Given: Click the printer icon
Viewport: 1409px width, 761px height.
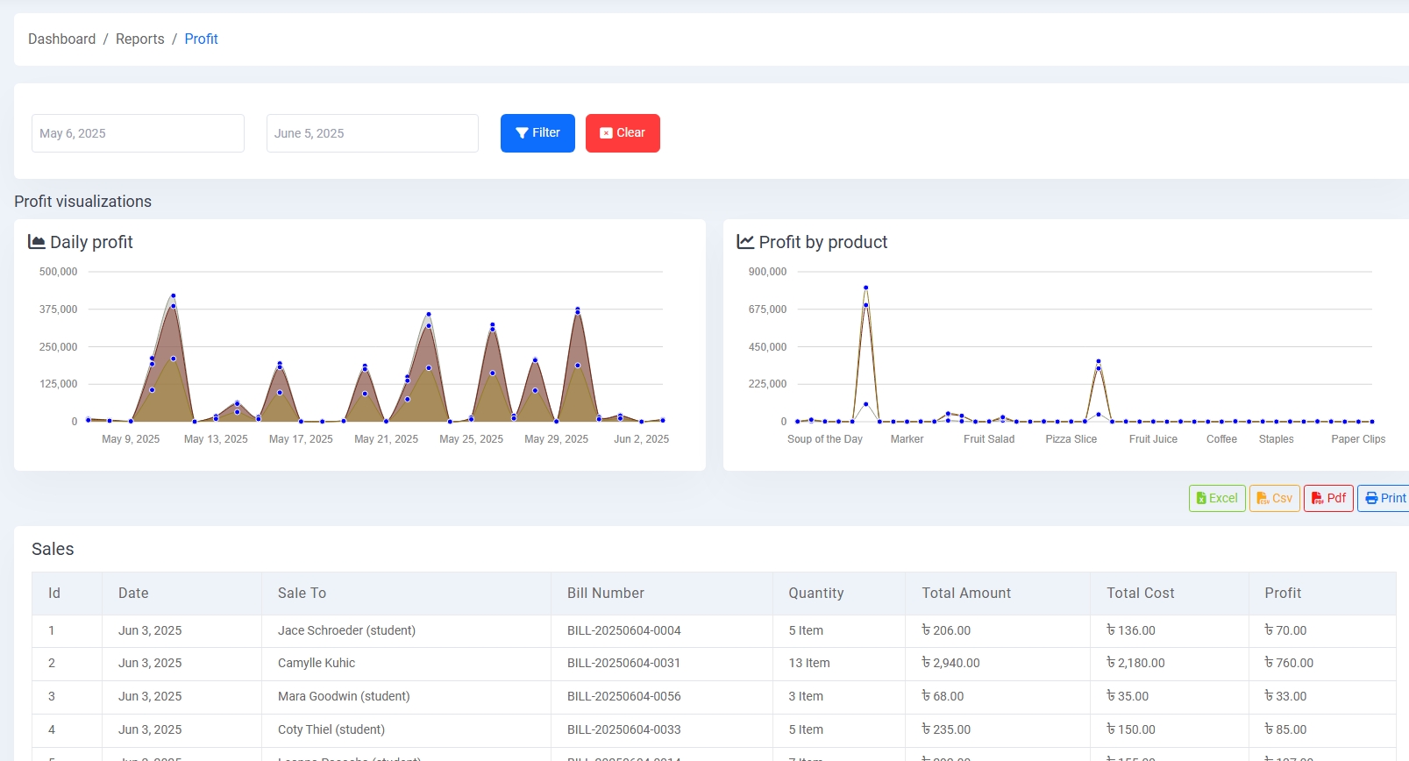Looking at the screenshot, I should [1371, 498].
